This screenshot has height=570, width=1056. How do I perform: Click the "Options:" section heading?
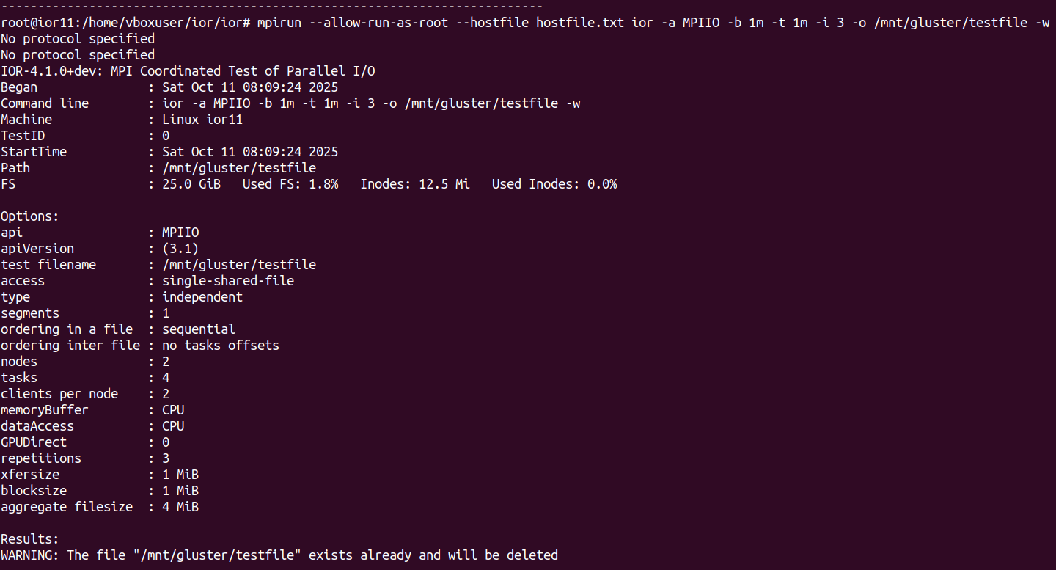[x=30, y=216]
